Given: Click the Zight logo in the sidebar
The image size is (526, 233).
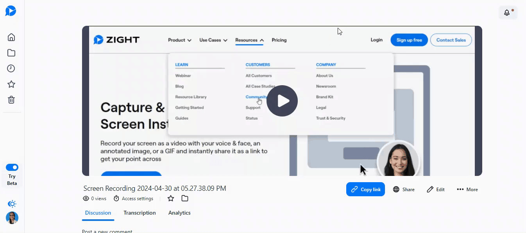Looking at the screenshot, I should coord(11,11).
